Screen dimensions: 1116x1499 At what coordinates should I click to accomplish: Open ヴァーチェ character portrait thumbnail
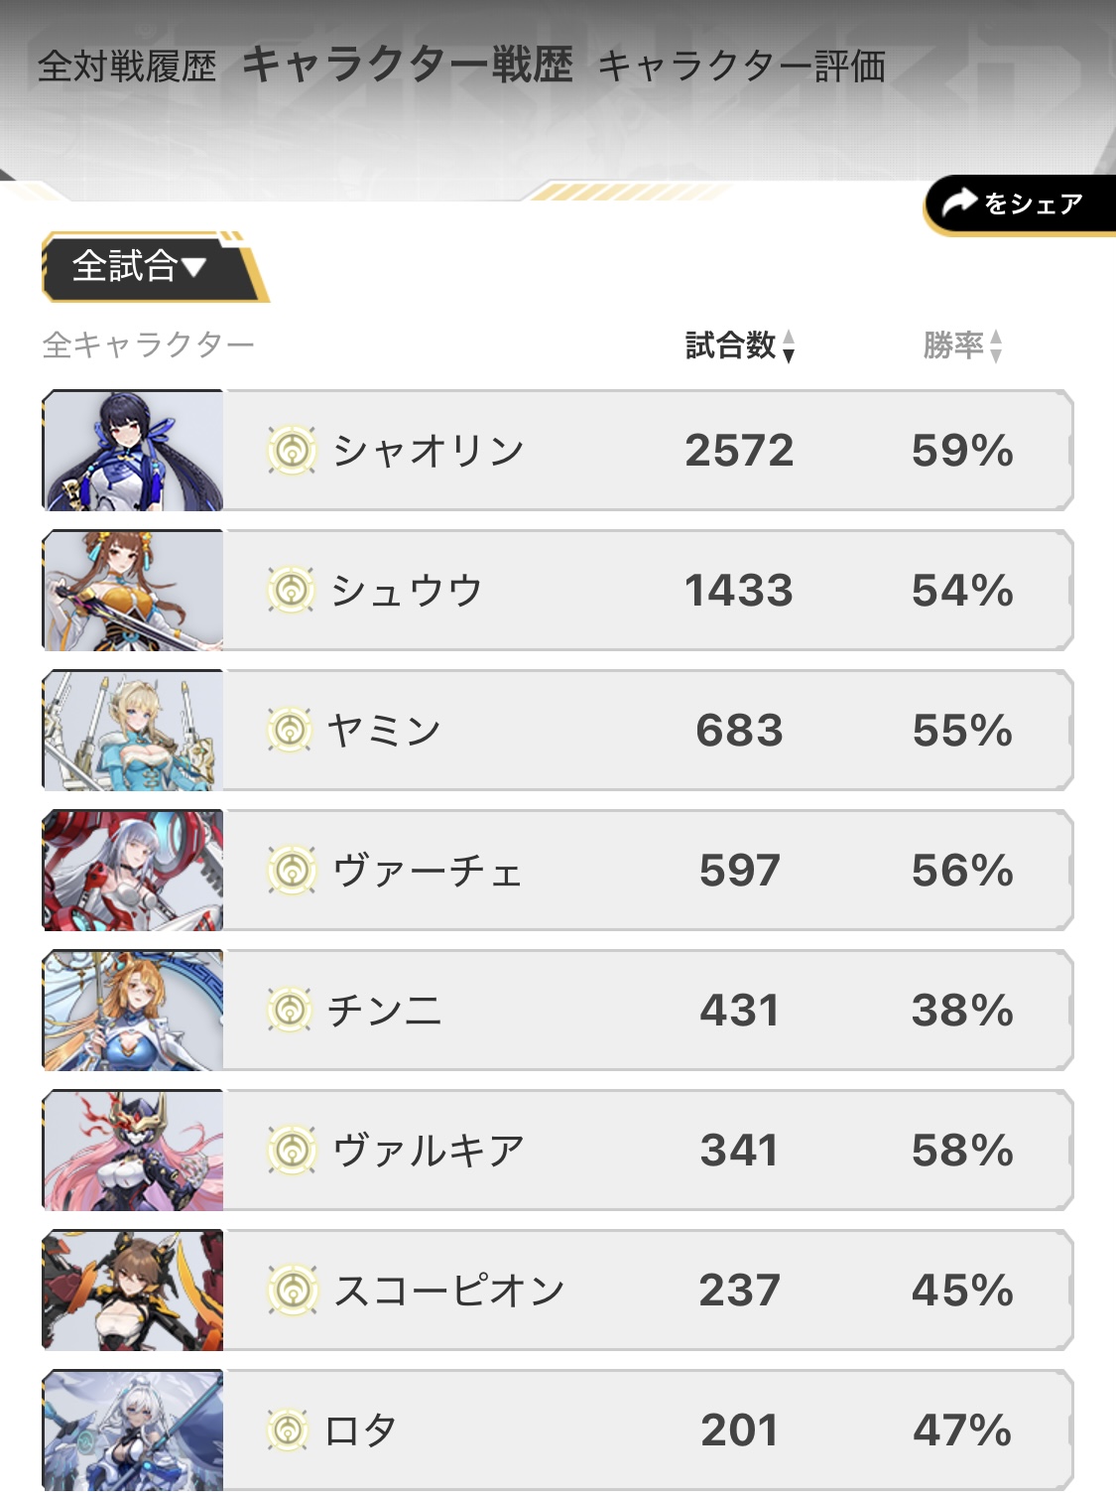click(133, 871)
